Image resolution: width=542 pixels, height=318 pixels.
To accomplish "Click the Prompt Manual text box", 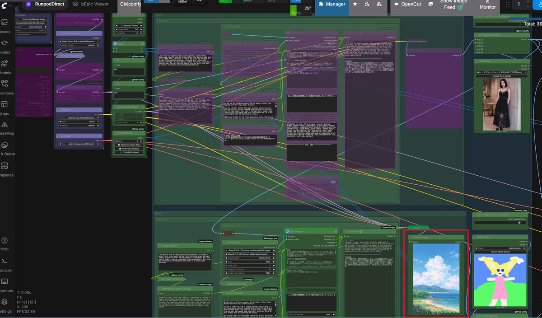I will pos(184,262).
